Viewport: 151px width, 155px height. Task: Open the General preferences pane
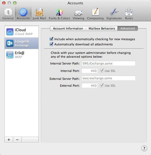pyautogui.click(x=8, y=14)
